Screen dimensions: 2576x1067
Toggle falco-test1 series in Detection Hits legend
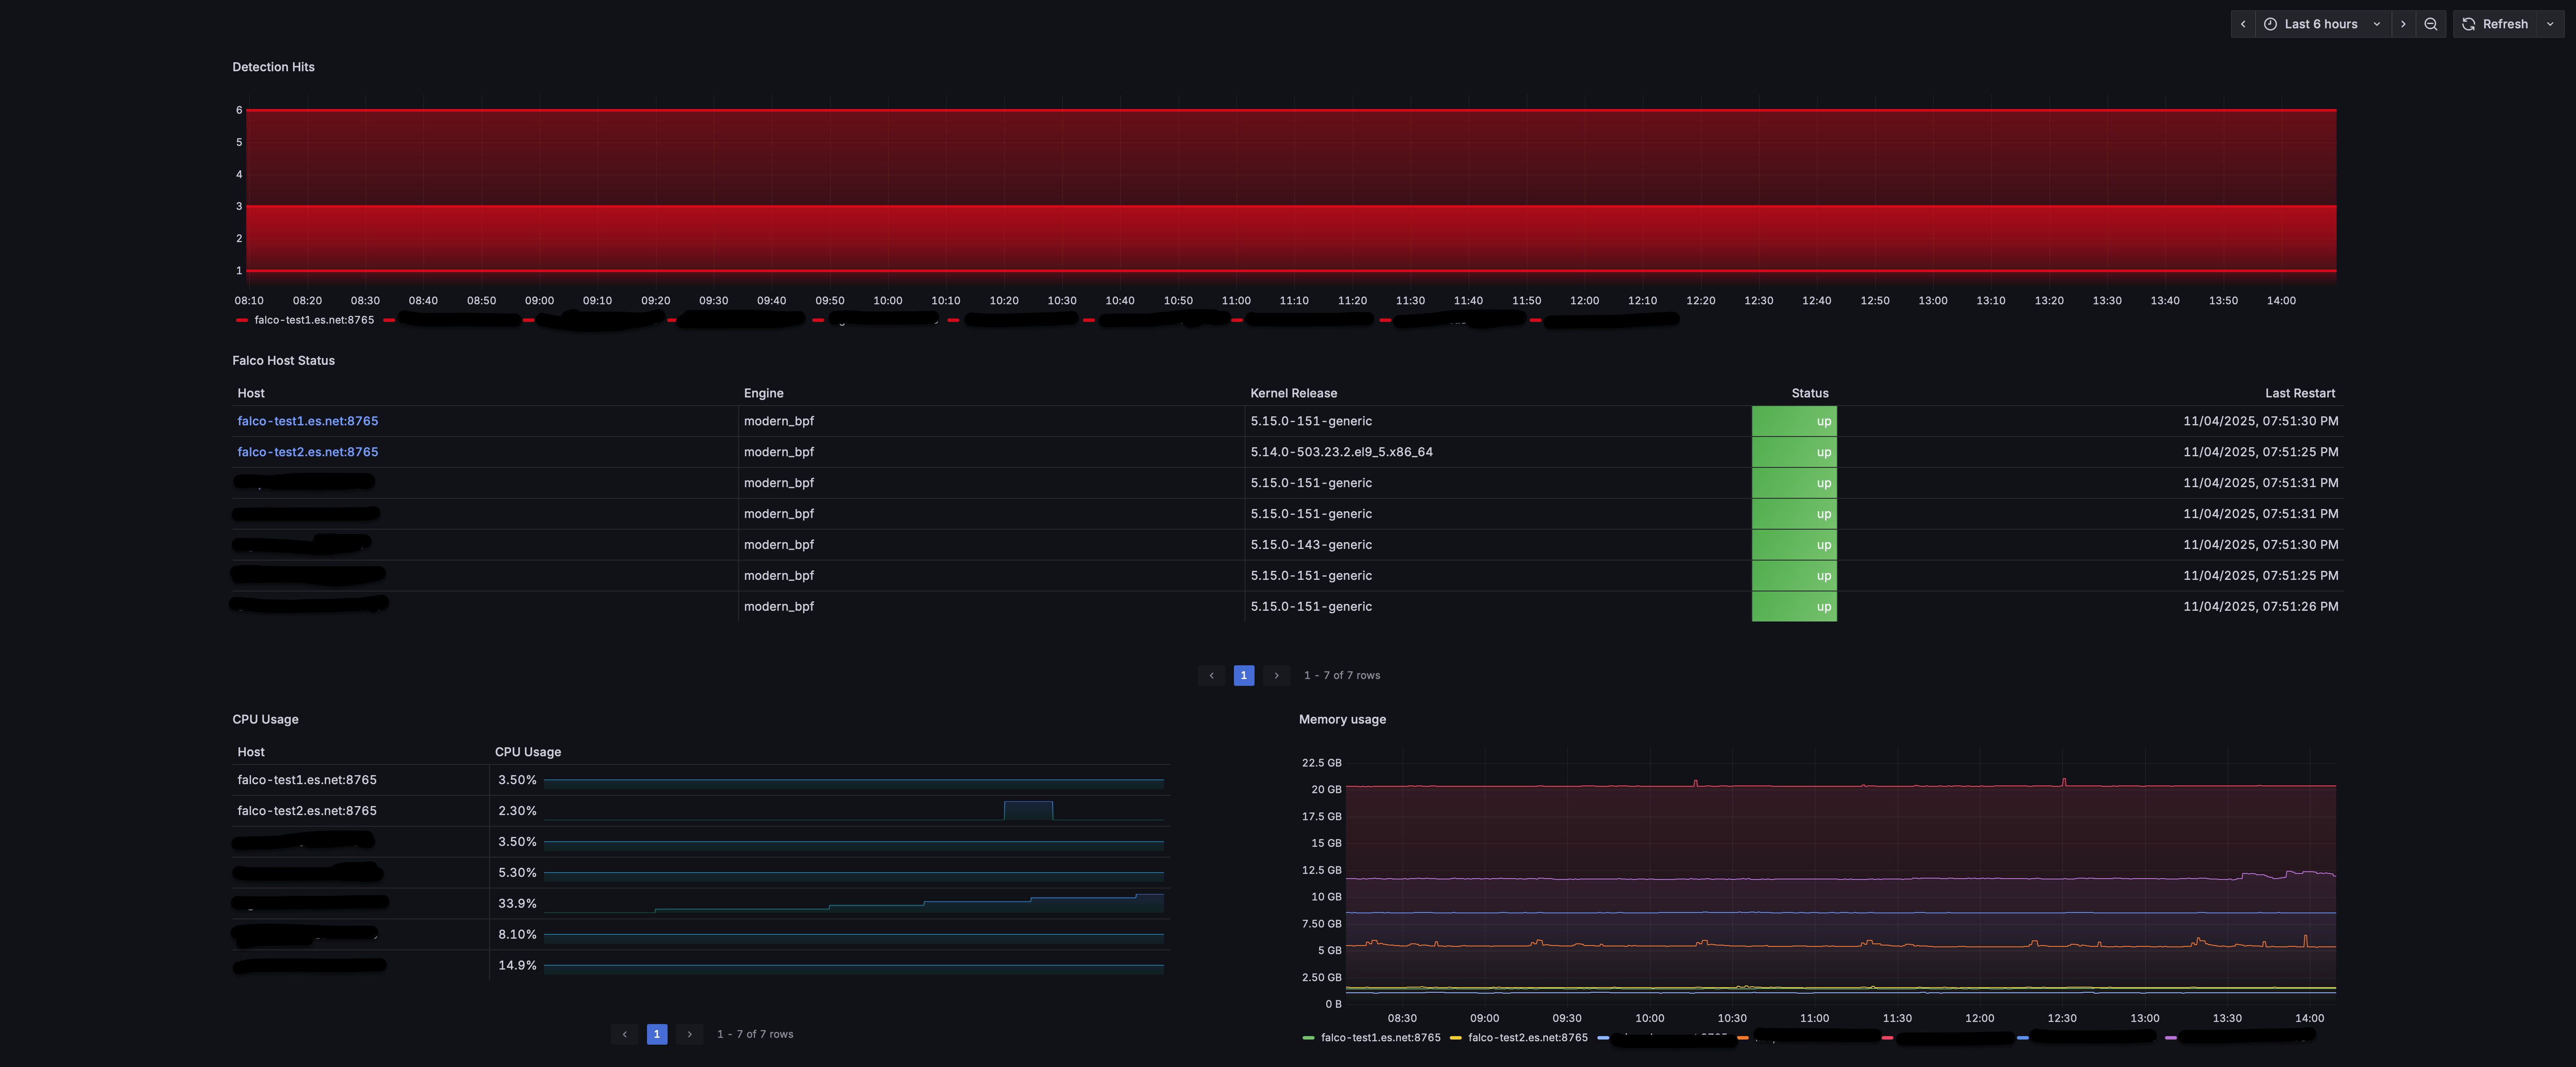click(x=313, y=320)
